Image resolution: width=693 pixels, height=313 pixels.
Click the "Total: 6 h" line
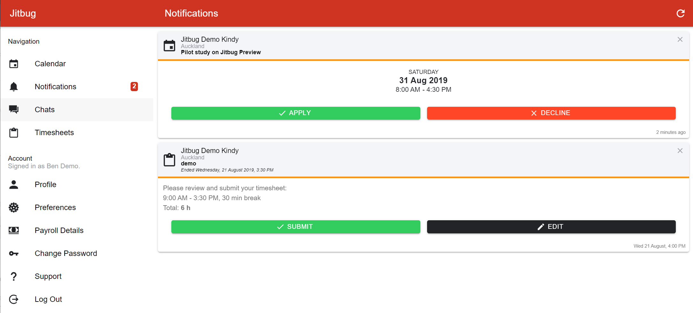click(x=177, y=208)
